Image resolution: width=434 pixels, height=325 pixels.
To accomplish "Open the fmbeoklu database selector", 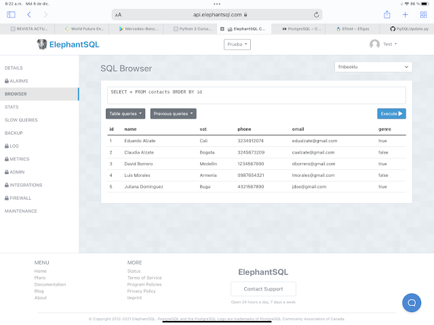I will click(374, 67).
